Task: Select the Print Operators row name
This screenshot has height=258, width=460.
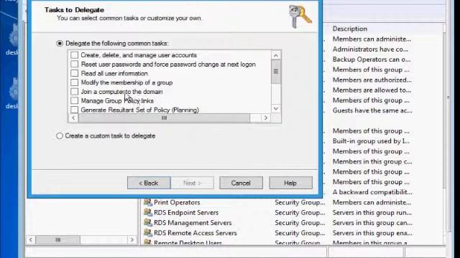Action: click(x=177, y=202)
